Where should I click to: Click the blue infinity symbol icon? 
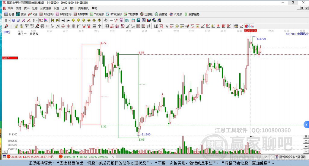pos(252,26)
